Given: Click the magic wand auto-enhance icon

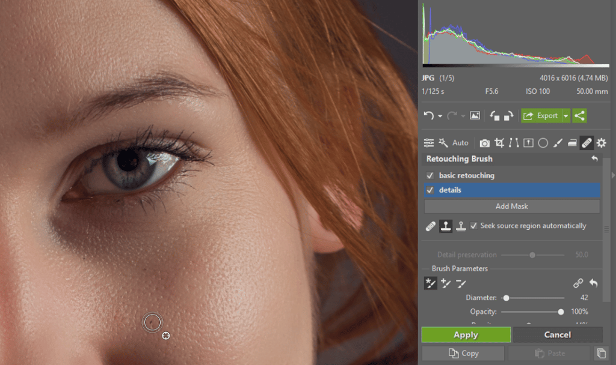Looking at the screenshot, I should (x=443, y=143).
